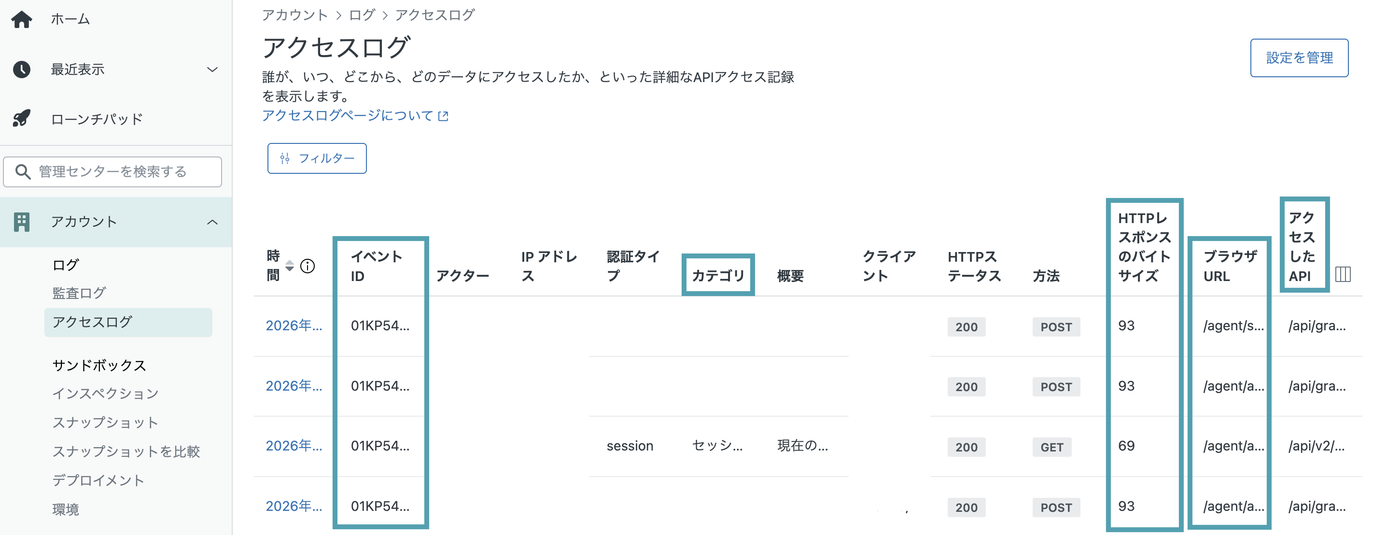Open the column chooser icon
The width and height of the screenshot is (1373, 535).
[x=1343, y=274]
